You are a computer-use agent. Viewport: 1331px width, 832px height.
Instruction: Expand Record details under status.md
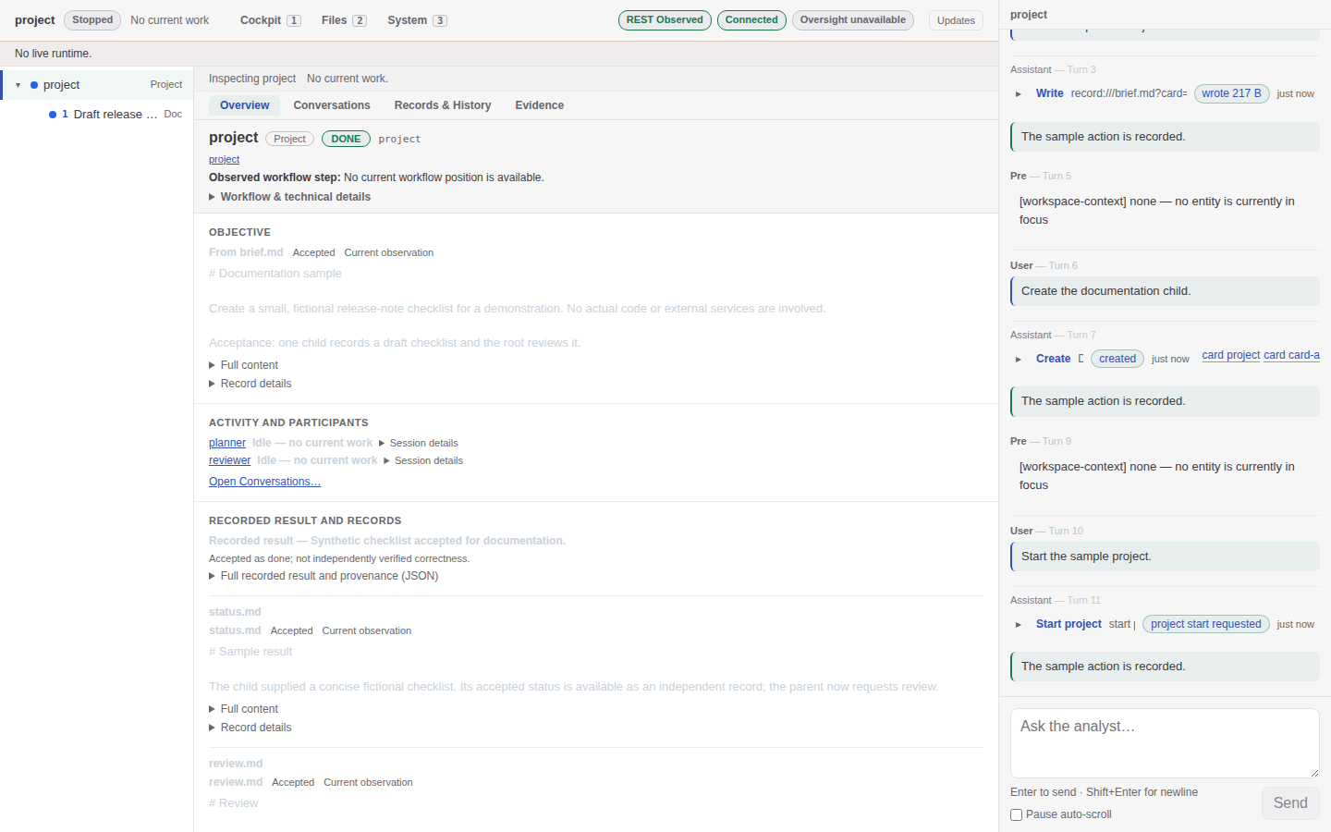(250, 728)
